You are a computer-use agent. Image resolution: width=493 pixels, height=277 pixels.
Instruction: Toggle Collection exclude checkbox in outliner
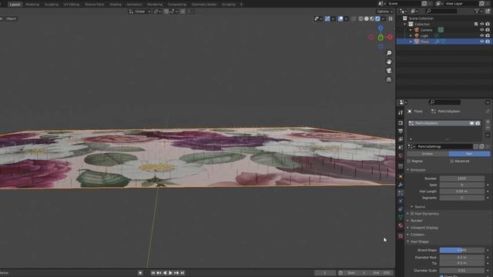coord(476,24)
